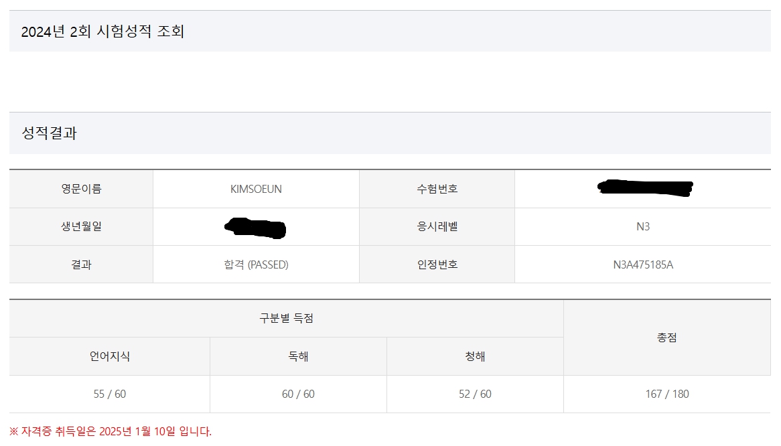The height and width of the screenshot is (446, 781).
Task: Click the N3 level value
Action: (643, 226)
